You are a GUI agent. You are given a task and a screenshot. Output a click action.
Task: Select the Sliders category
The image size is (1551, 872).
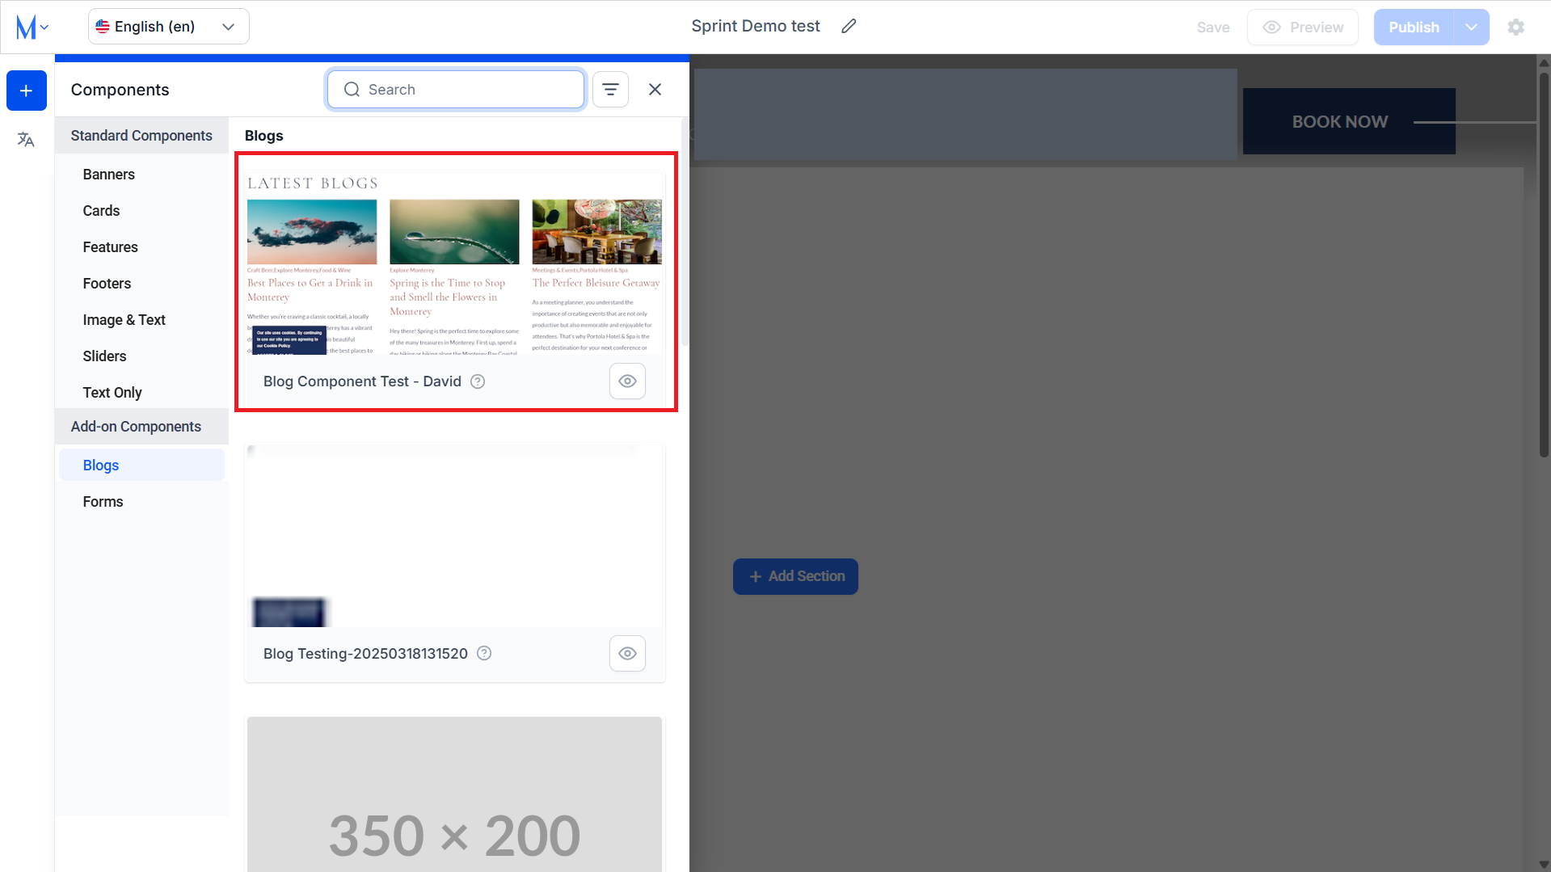coord(142,356)
